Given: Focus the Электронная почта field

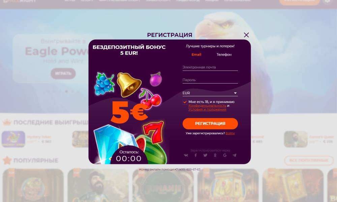Looking at the screenshot, I should (x=210, y=67).
